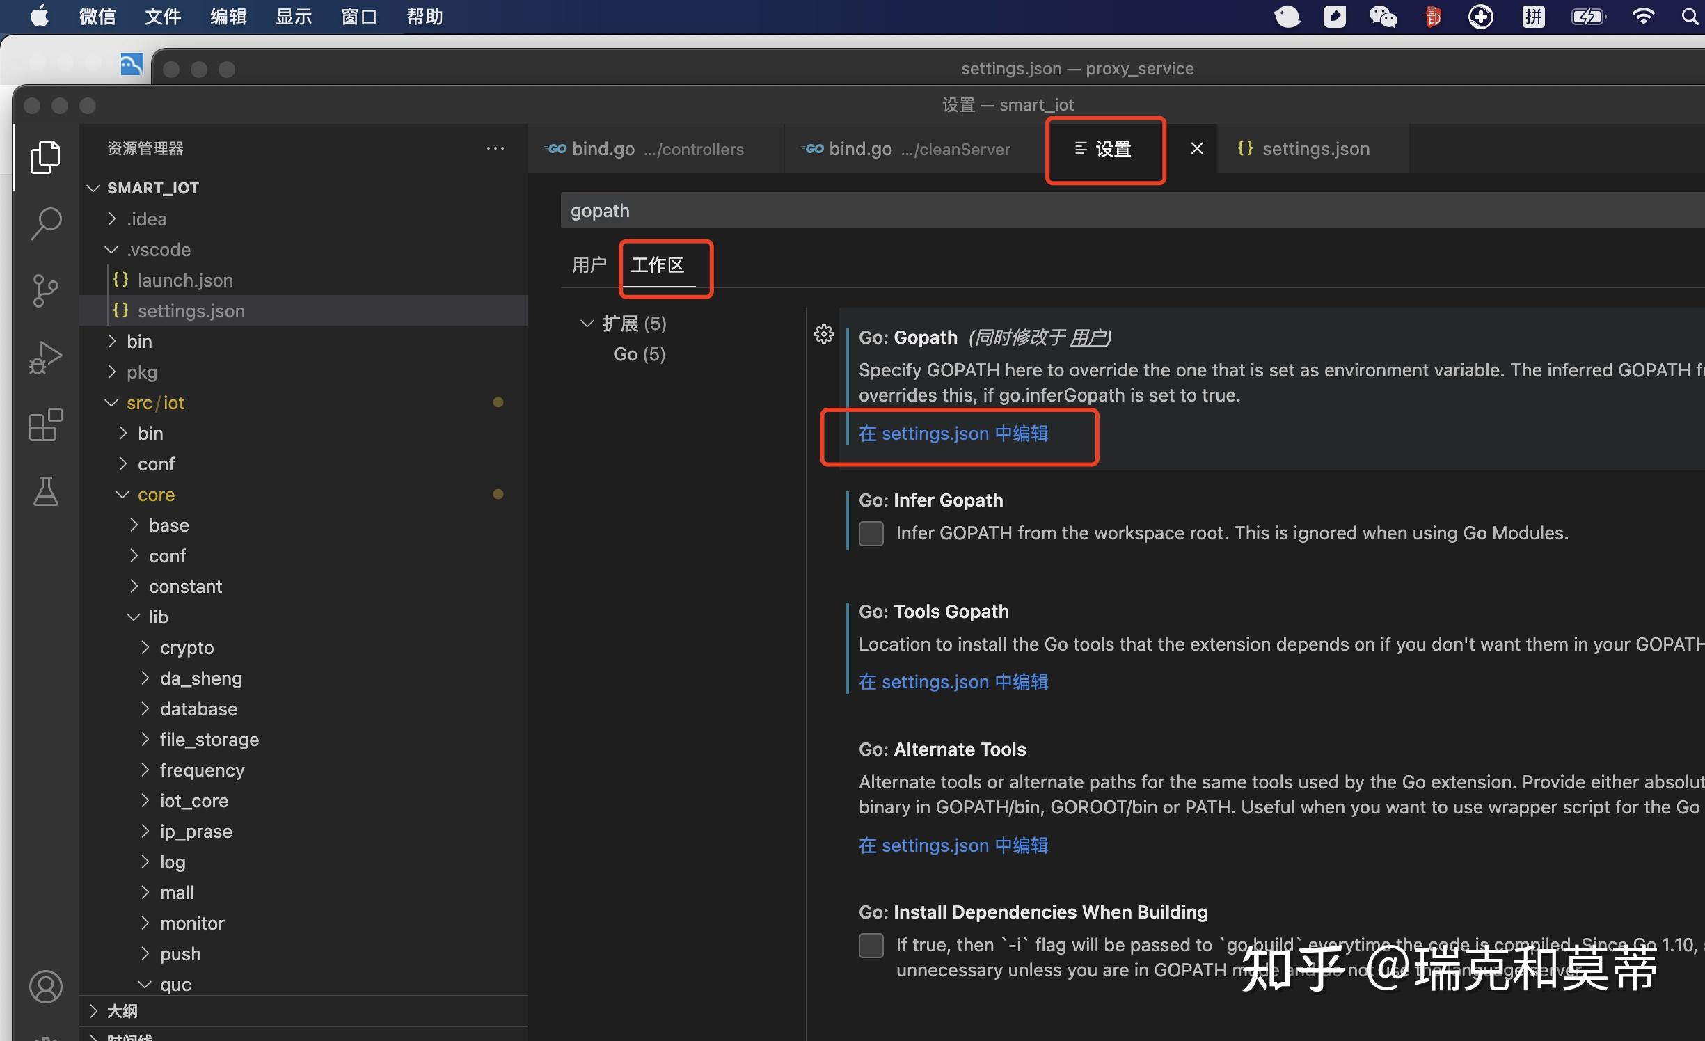Switch to the 用户 settings tab
Screen dimensions: 1705x1041
click(x=589, y=264)
